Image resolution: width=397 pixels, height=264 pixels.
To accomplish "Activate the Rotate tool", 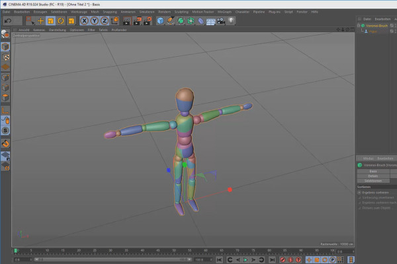I will coord(61,20).
